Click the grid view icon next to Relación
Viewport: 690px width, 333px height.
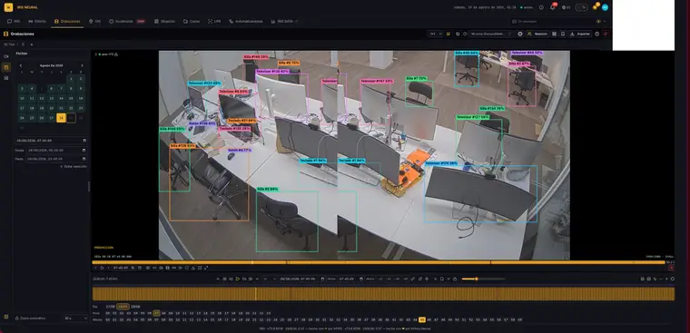[x=555, y=34]
